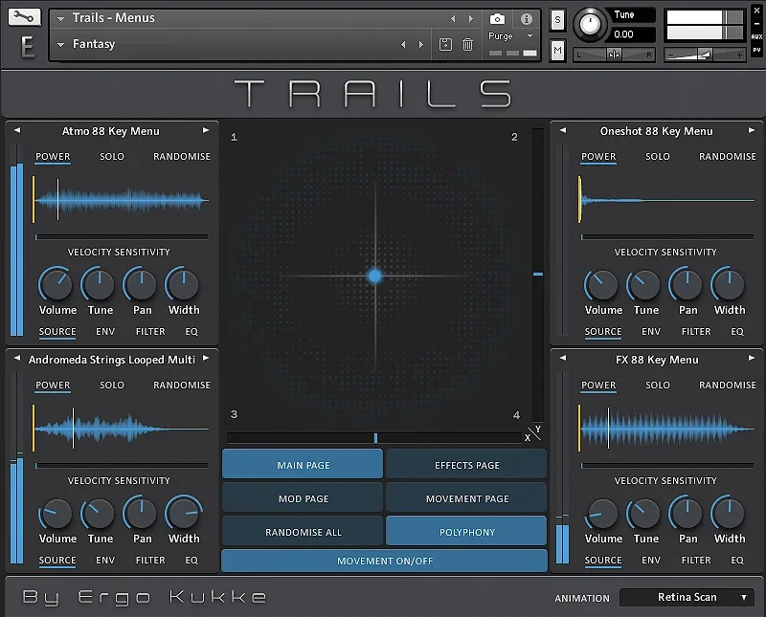The width and height of the screenshot is (766, 617).
Task: Switch to the MAIN PAGE
Action: click(303, 464)
